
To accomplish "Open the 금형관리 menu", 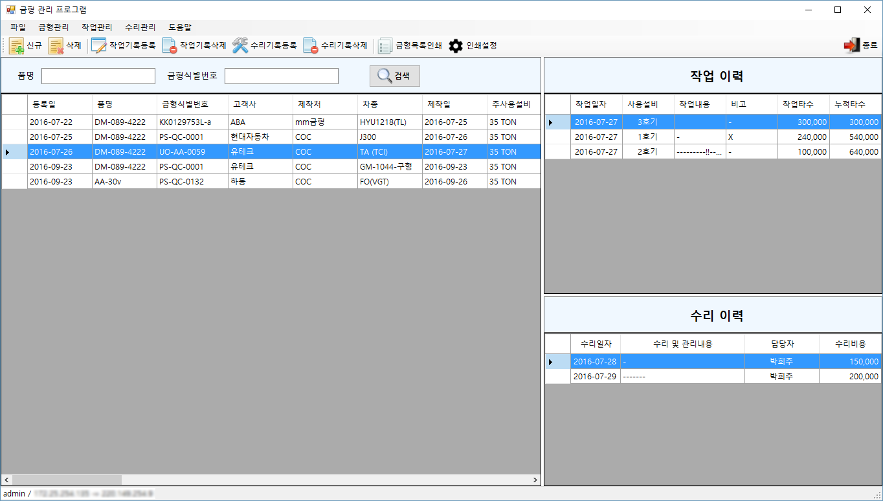I will point(53,27).
